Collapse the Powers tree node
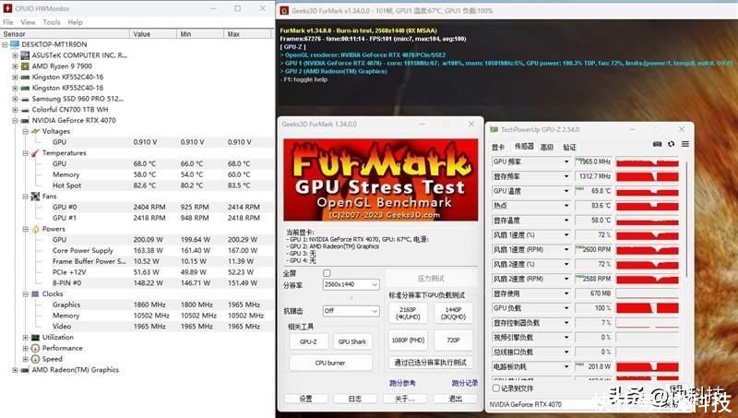The width and height of the screenshot is (738, 418). coord(26,229)
